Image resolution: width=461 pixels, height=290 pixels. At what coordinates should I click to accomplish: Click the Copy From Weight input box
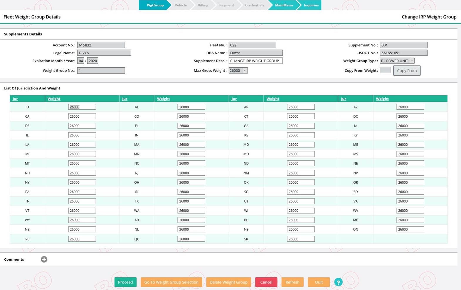[x=385, y=70]
